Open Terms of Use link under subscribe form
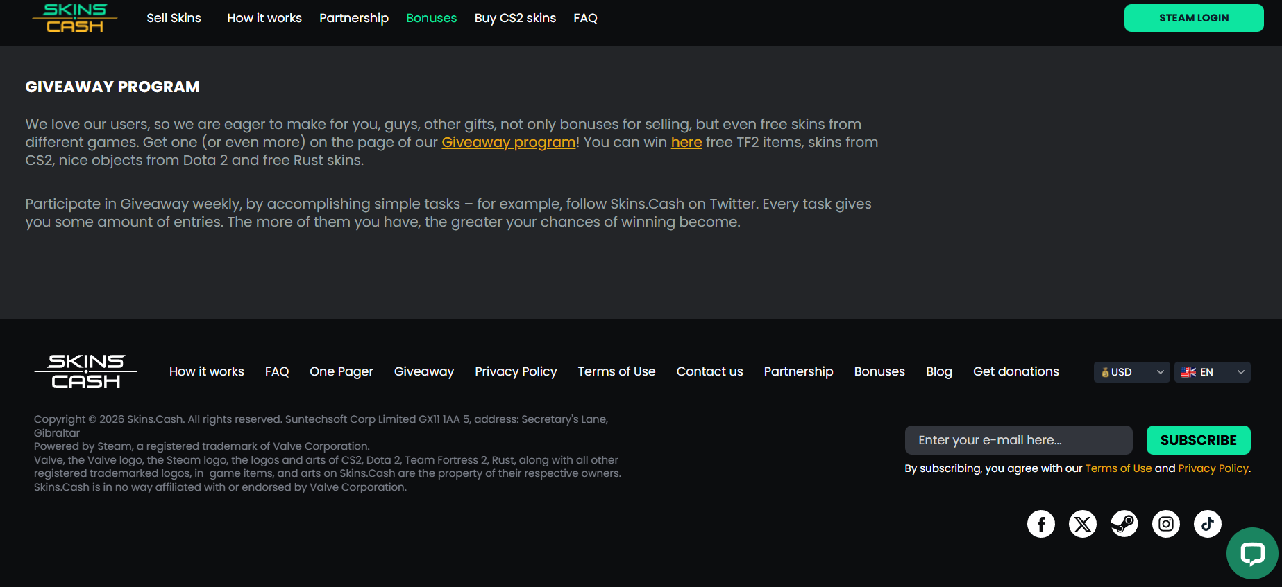 [x=1118, y=468]
